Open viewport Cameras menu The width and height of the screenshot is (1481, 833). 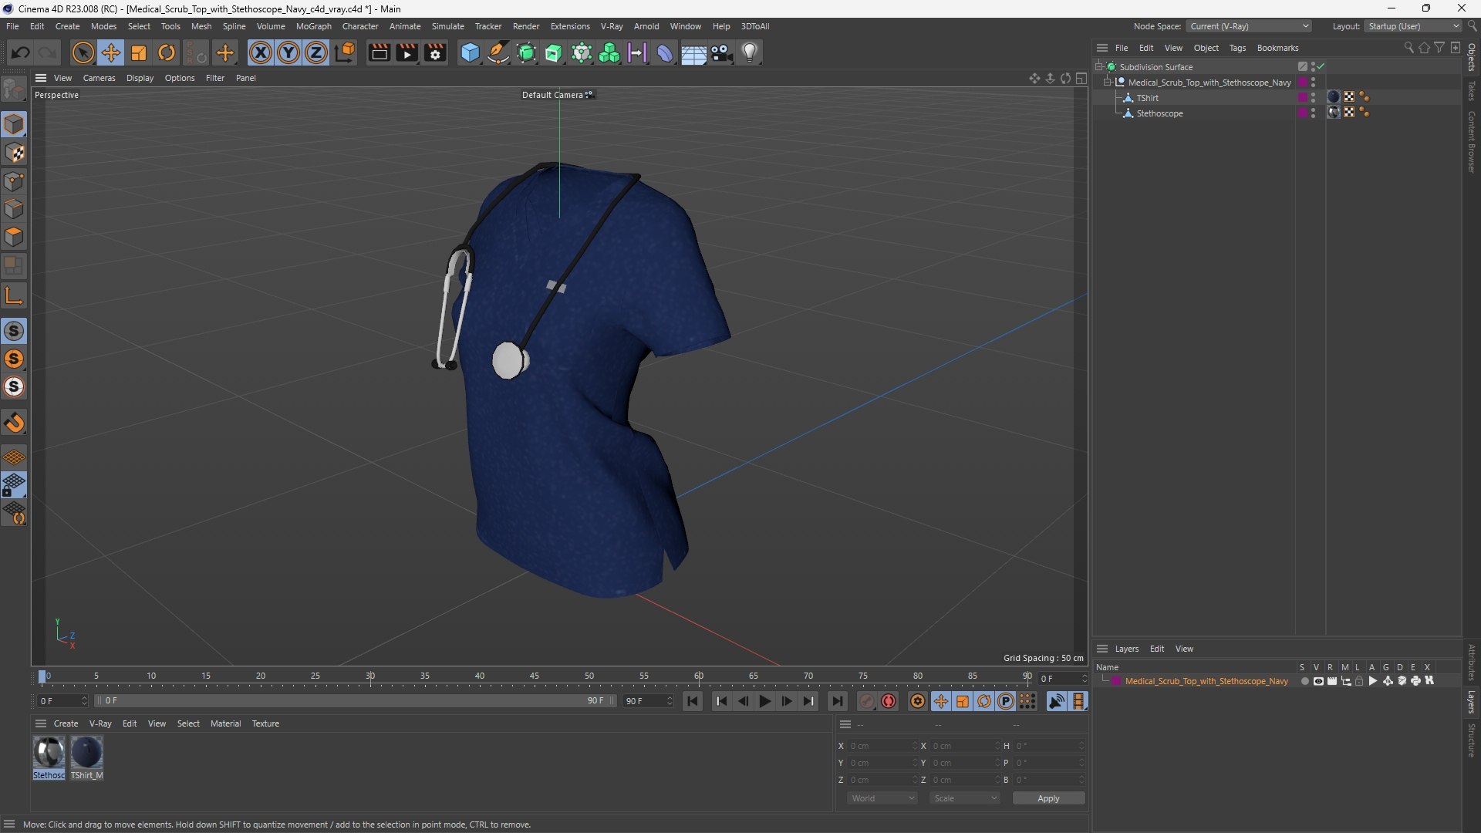(x=99, y=78)
